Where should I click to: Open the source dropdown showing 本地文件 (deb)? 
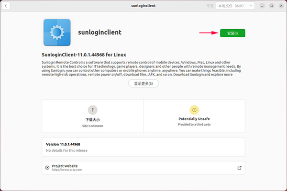click(235, 6)
